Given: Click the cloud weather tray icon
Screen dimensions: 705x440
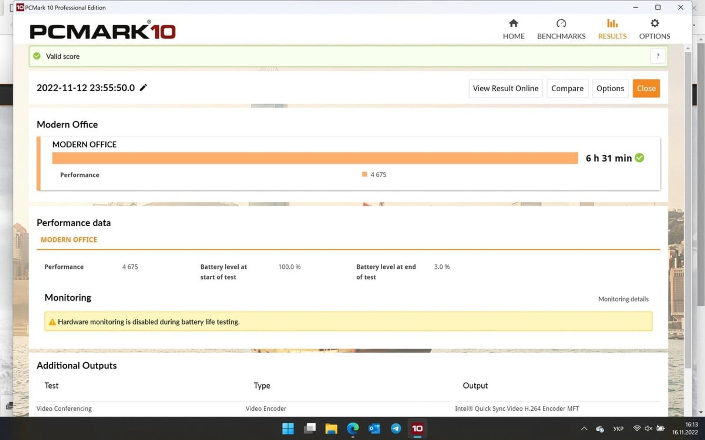Looking at the screenshot, I should (600, 429).
